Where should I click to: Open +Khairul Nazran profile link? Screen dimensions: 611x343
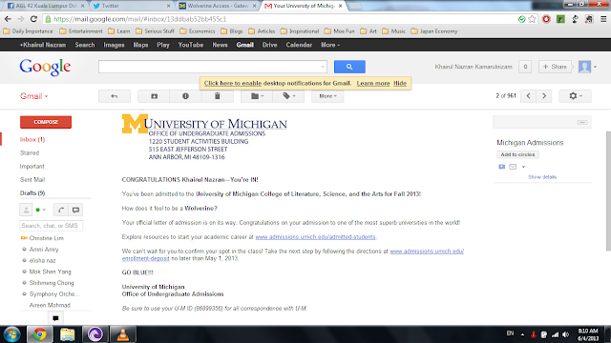click(x=42, y=45)
